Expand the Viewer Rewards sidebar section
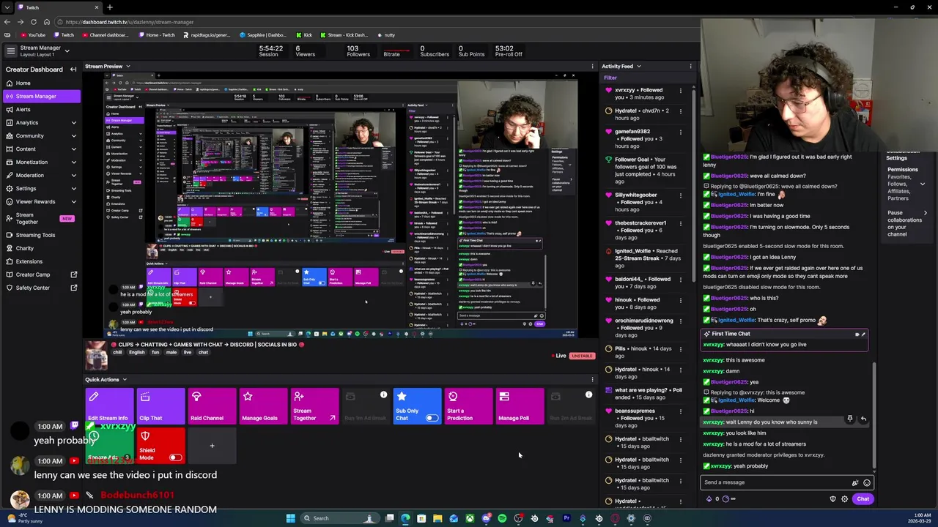Viewport: 938px width, 527px height. tap(73, 201)
